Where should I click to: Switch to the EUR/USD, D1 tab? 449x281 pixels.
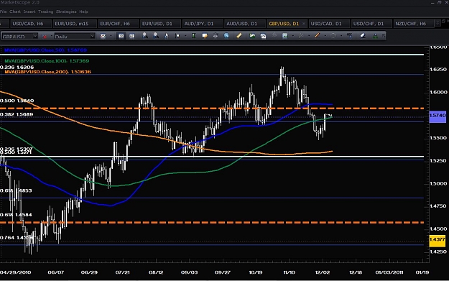coord(160,24)
